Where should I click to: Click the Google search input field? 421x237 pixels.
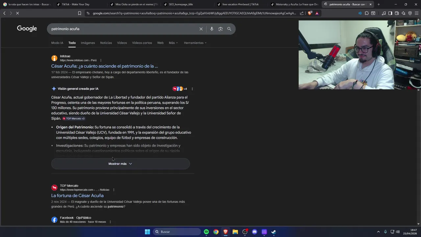[x=123, y=29]
